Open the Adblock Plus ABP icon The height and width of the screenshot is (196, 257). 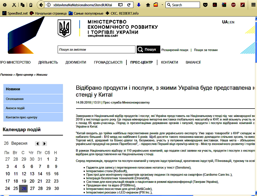pyautogui.click(x=233, y=5)
